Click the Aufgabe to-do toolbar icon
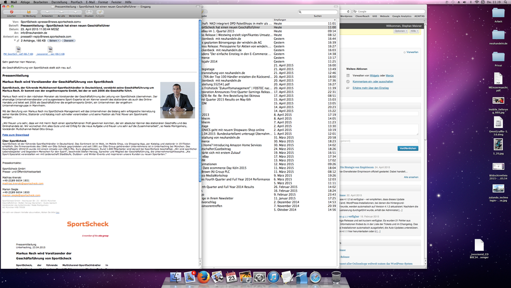Image resolution: width=511 pixels, height=288 pixels. click(x=100, y=12)
